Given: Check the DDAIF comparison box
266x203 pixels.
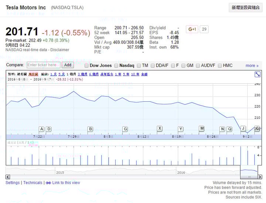Looking at the screenshot, I should pyautogui.click(x=153, y=66).
